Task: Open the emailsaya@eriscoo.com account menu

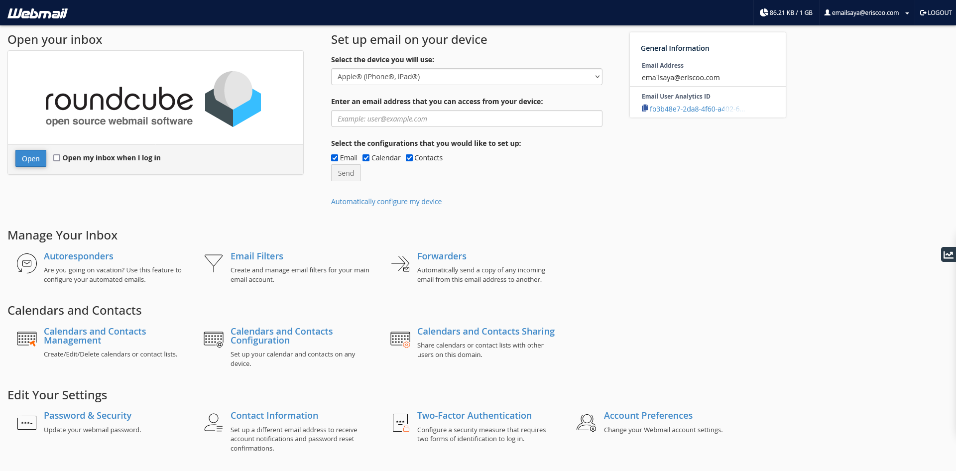Action: click(866, 13)
